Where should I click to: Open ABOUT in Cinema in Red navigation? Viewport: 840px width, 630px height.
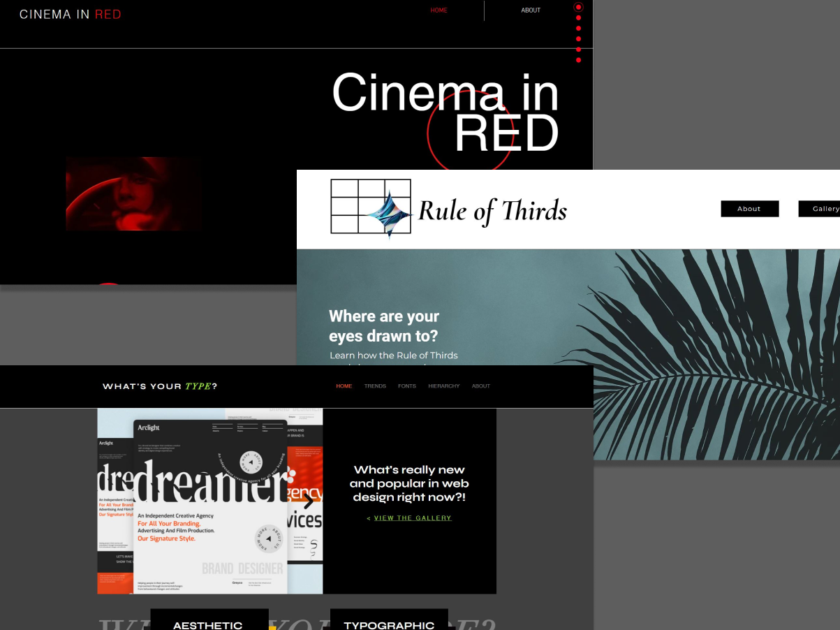click(x=531, y=10)
